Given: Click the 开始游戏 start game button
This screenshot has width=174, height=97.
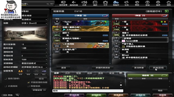Looking at the screenshot, I should [158, 68].
